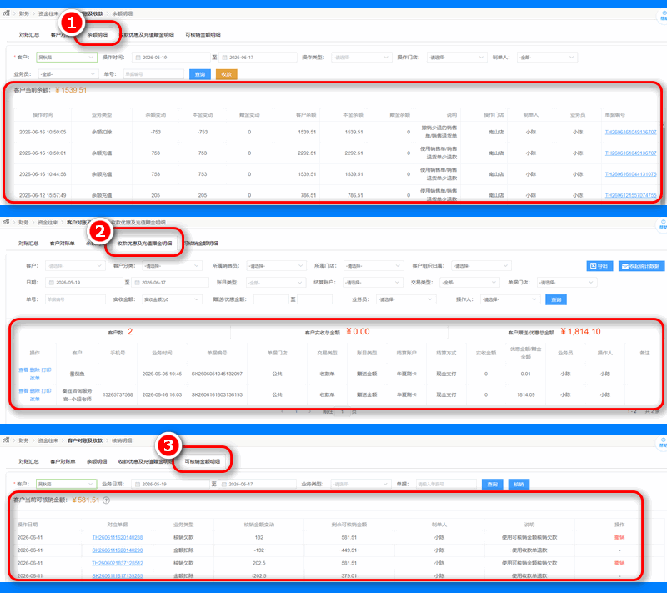Click question mark icon beside ¥581.51
Screen dimensions: 667x593
[x=107, y=500]
